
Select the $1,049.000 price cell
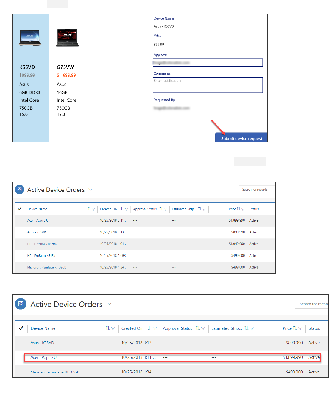click(x=237, y=244)
